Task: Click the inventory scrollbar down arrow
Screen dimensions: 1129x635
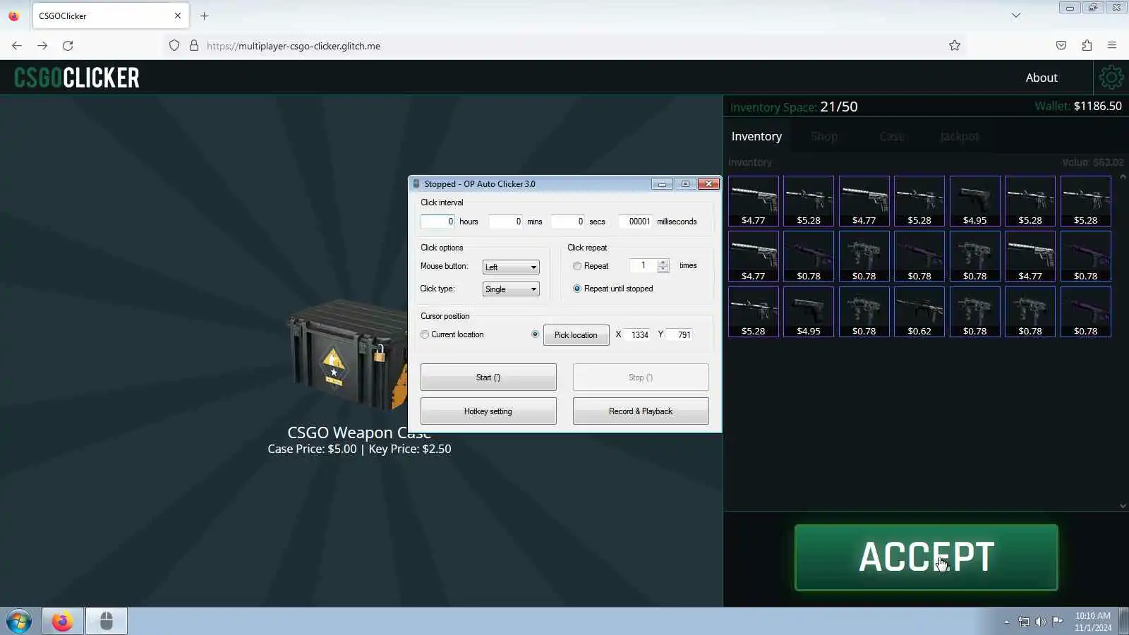Action: point(1123,506)
